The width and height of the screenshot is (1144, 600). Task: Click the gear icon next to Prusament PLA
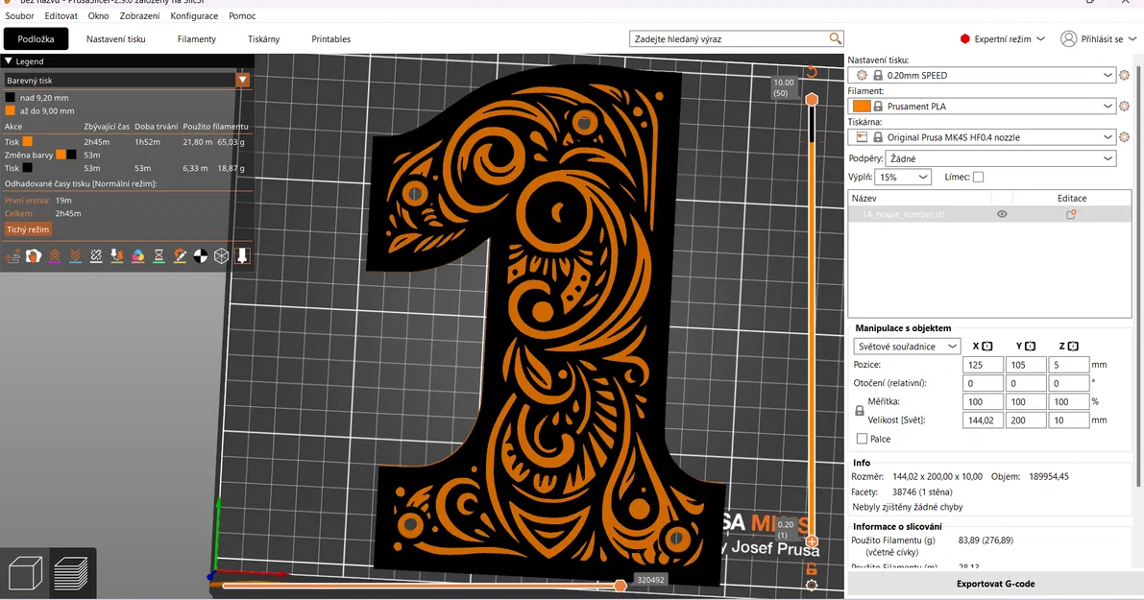pyautogui.click(x=1123, y=106)
